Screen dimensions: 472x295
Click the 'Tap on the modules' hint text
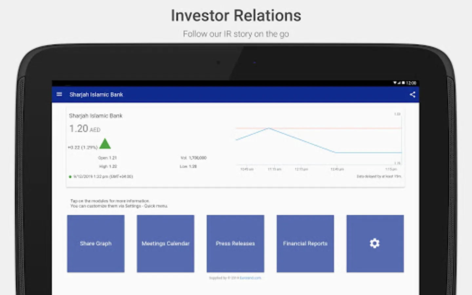click(119, 203)
